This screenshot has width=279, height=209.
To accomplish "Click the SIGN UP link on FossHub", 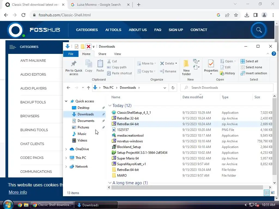I will pyautogui.click(x=176, y=30).
